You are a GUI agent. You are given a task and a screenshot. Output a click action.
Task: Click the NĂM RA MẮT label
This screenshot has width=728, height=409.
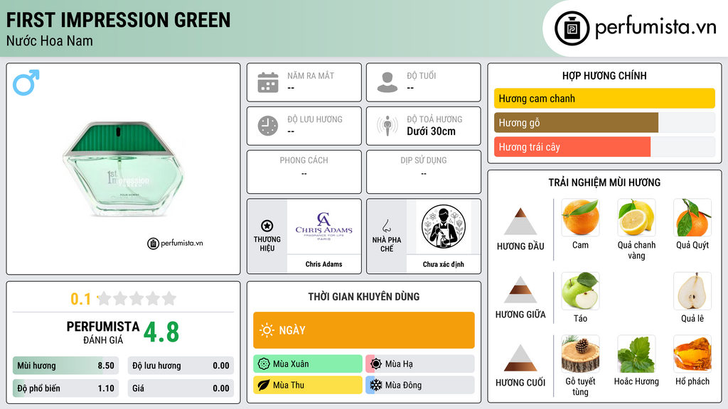pos(311,75)
